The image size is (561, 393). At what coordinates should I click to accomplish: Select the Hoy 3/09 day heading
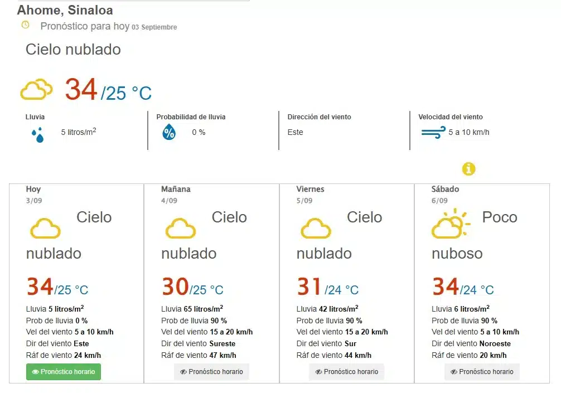(x=33, y=195)
